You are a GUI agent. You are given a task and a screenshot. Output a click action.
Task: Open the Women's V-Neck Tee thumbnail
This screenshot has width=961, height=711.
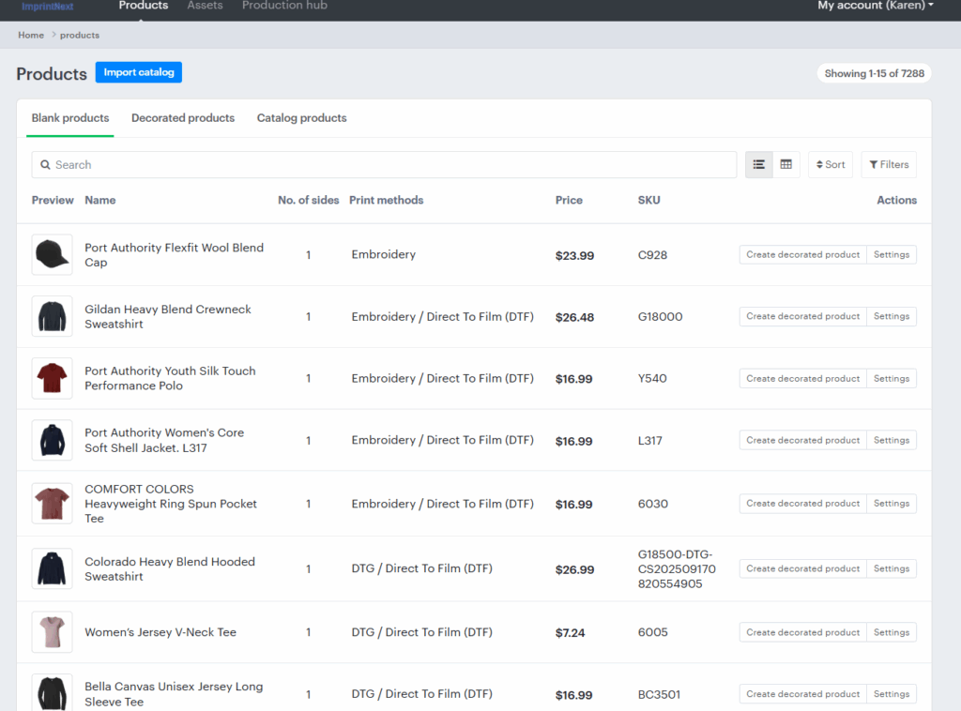52,632
